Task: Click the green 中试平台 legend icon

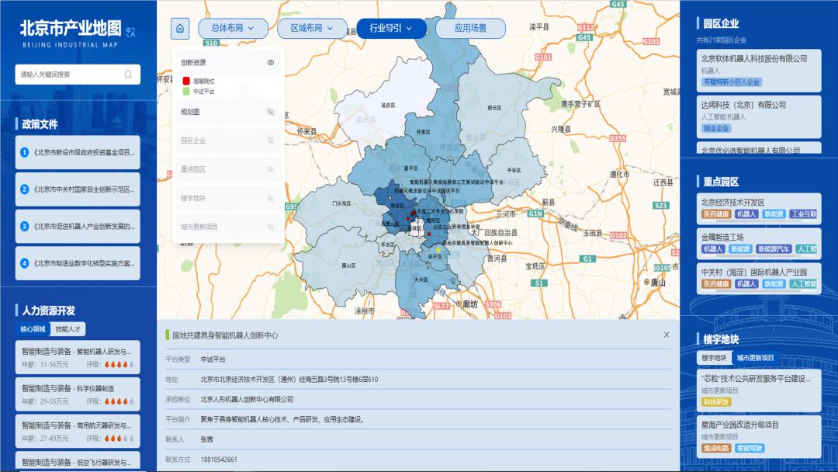Action: (186, 91)
